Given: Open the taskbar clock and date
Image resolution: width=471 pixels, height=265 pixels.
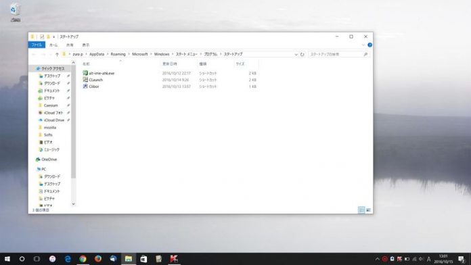Looking at the screenshot, I should 443,259.
